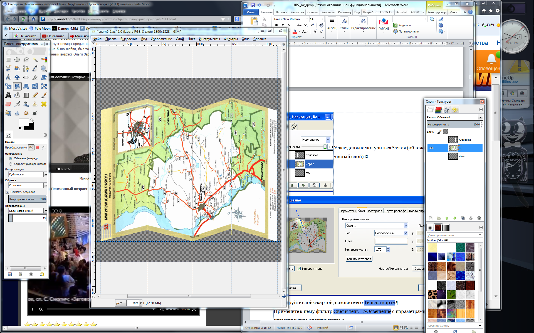Select the Pencil tool
534x333 pixels.
tap(35, 95)
